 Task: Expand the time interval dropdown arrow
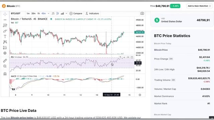pyautogui.click(x=48, y=13)
